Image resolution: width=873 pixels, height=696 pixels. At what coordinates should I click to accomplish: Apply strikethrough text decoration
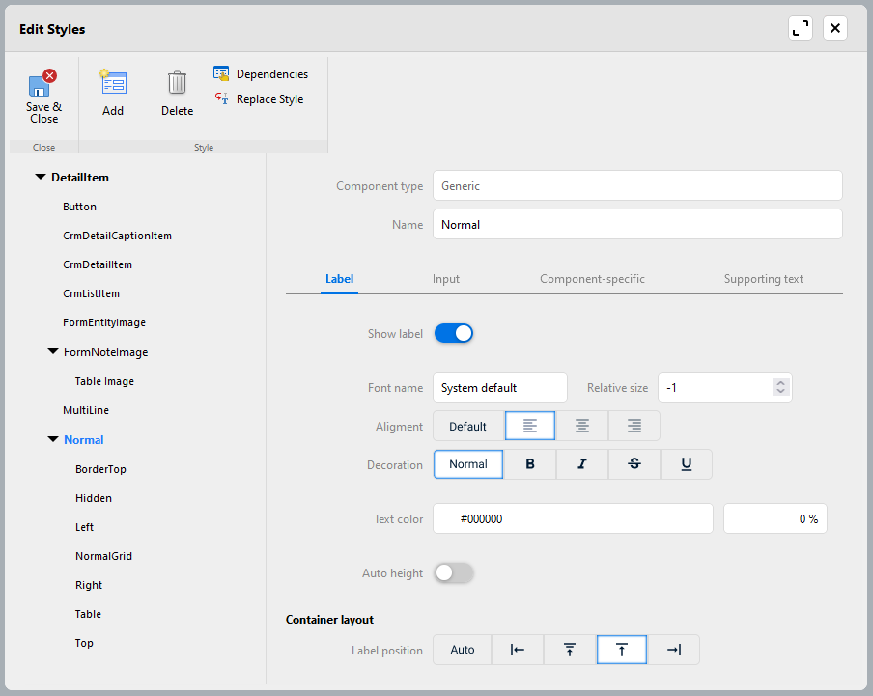tap(634, 464)
